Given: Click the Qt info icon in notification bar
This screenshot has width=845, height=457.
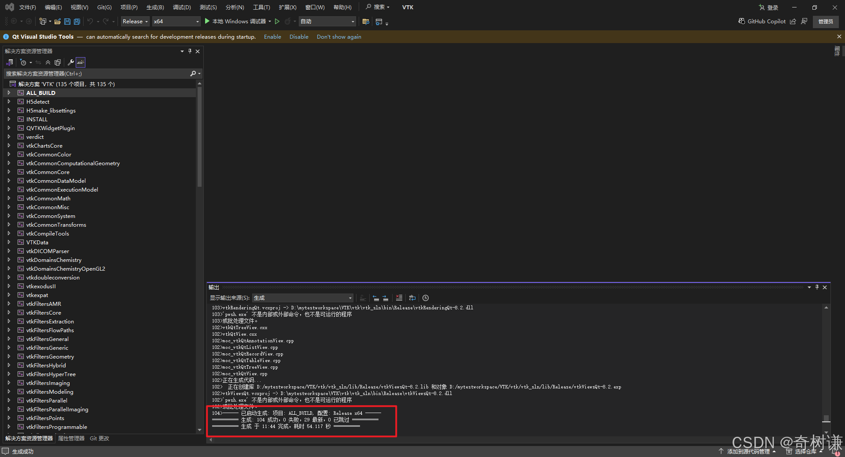Looking at the screenshot, I should click(x=6, y=37).
